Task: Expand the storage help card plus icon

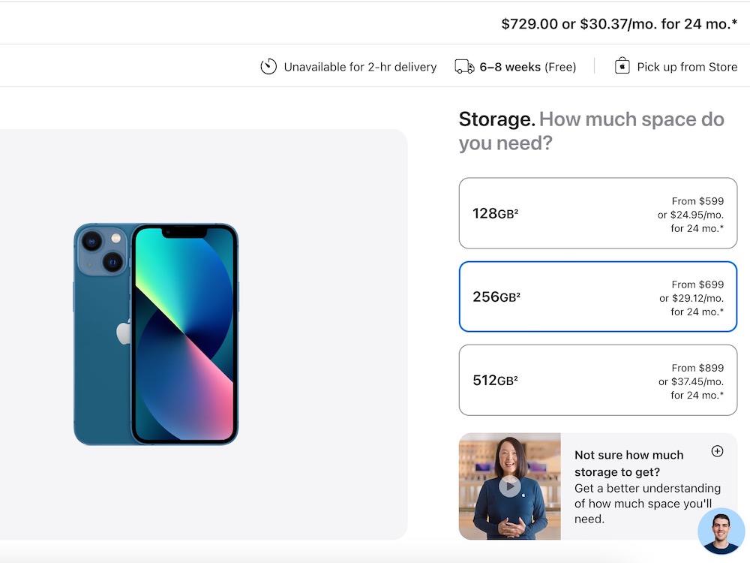Action: [x=717, y=451]
